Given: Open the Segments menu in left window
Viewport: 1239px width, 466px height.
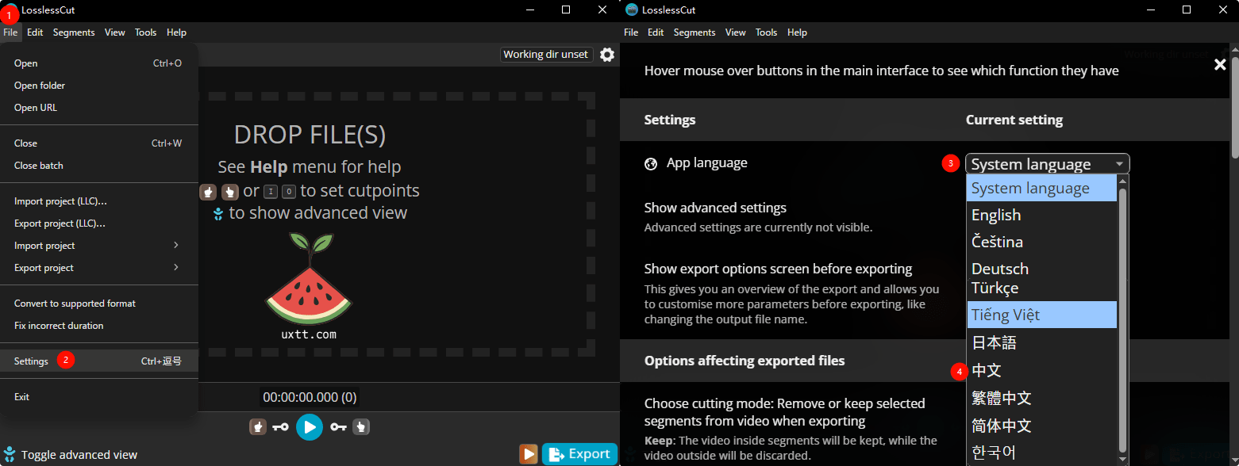Looking at the screenshot, I should pyautogui.click(x=74, y=32).
